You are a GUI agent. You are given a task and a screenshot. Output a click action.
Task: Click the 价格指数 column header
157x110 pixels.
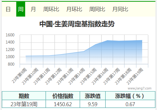(x=63, y=96)
